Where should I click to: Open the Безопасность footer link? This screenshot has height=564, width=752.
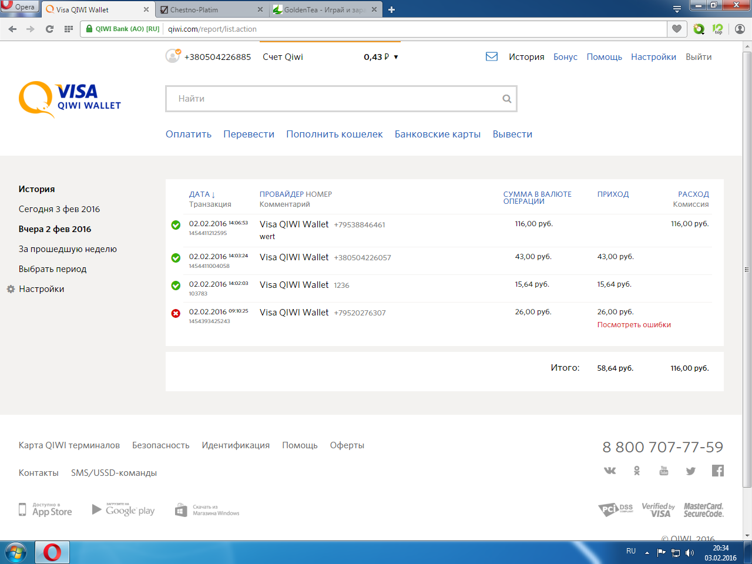(160, 445)
